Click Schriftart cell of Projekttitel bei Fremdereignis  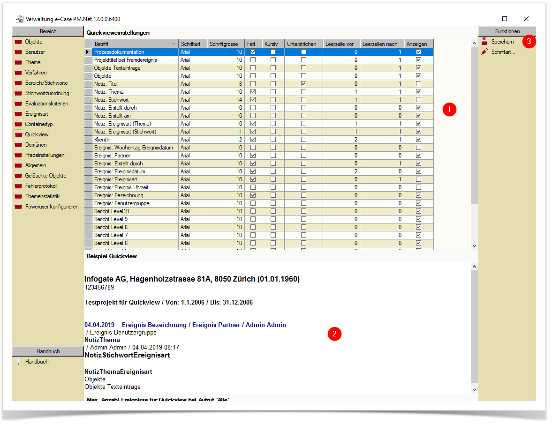(193, 60)
